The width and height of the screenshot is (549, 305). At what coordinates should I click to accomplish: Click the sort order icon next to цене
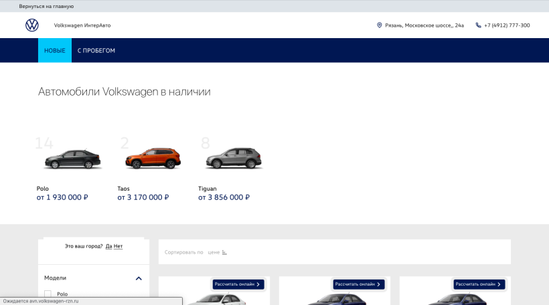224,252
